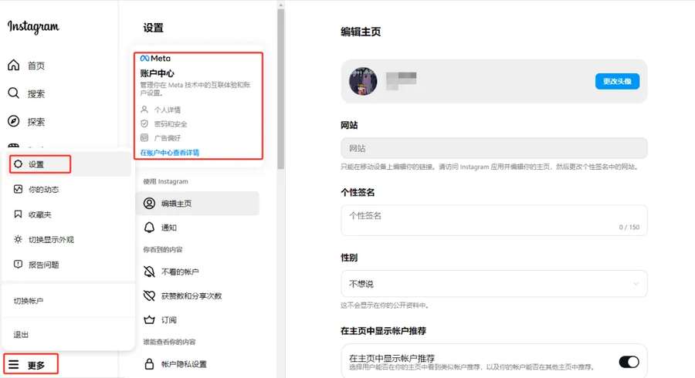Click the sun icon for 切换显示外观

18,239
